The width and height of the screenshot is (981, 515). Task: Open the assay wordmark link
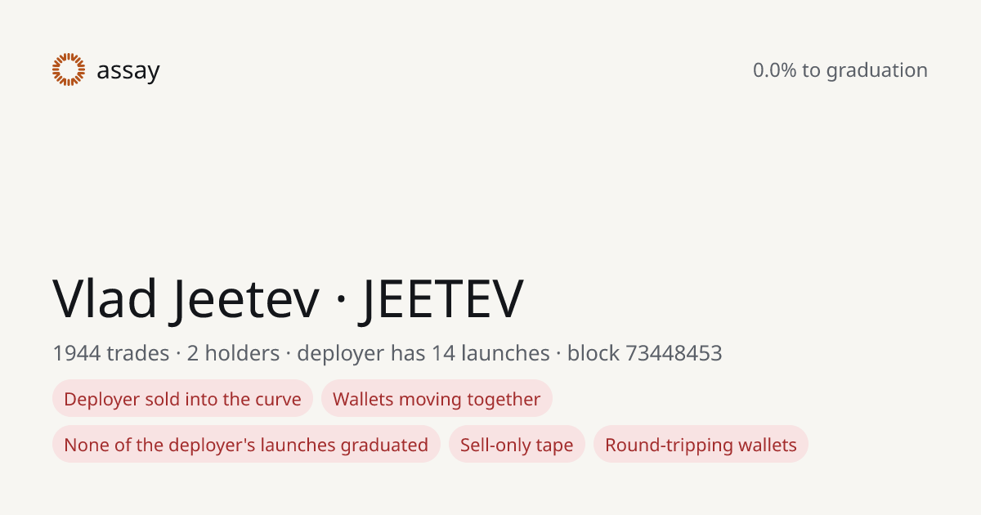(128, 71)
